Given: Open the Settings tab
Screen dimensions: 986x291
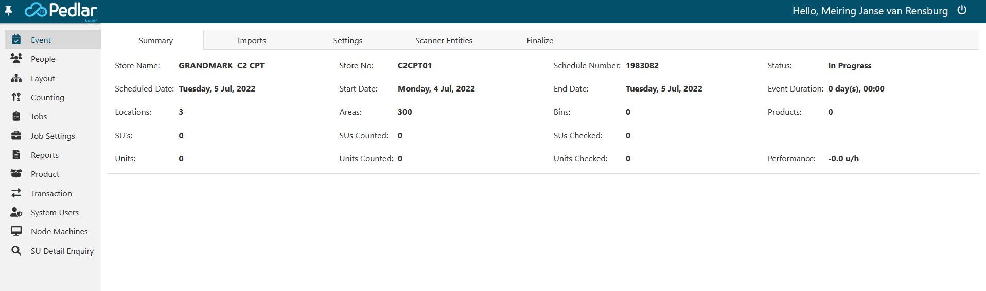Looking at the screenshot, I should [347, 40].
